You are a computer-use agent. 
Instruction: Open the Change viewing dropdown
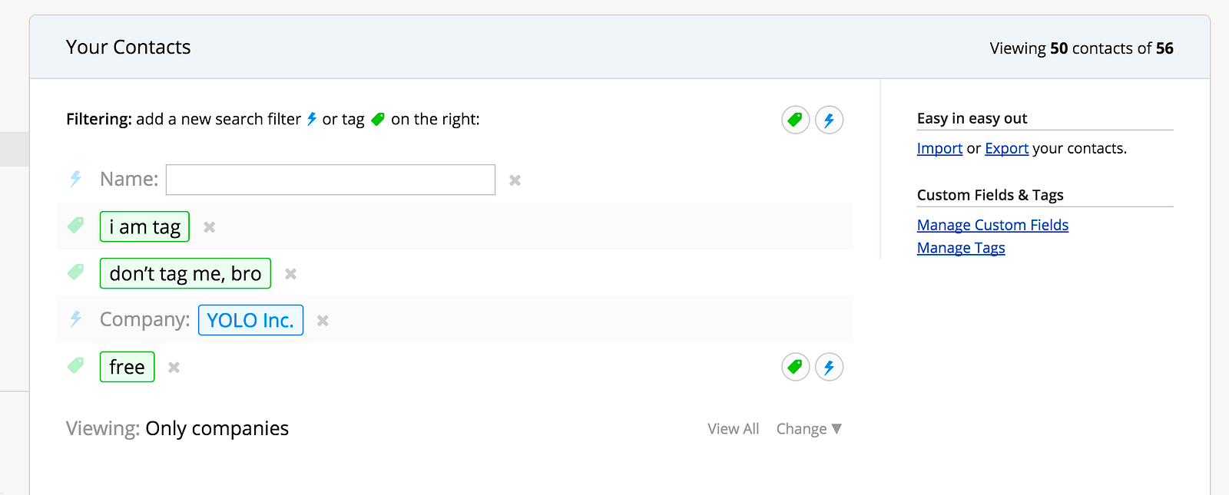pos(809,429)
